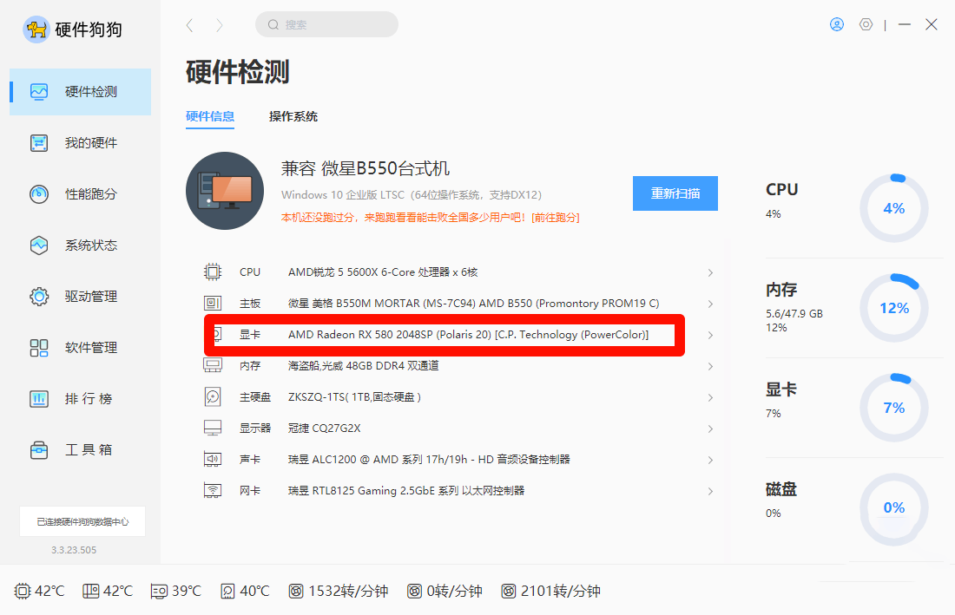Screen dimensions: 955x615
Task: Expand the 网卡 row chevron
Action: pos(710,491)
